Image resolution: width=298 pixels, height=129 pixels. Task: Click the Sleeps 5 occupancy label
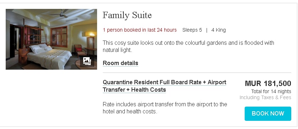(x=192, y=30)
